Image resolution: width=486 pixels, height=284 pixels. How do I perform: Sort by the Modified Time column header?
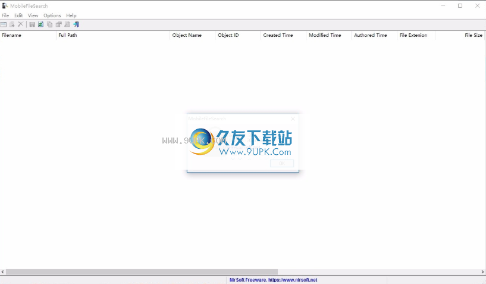(329, 35)
